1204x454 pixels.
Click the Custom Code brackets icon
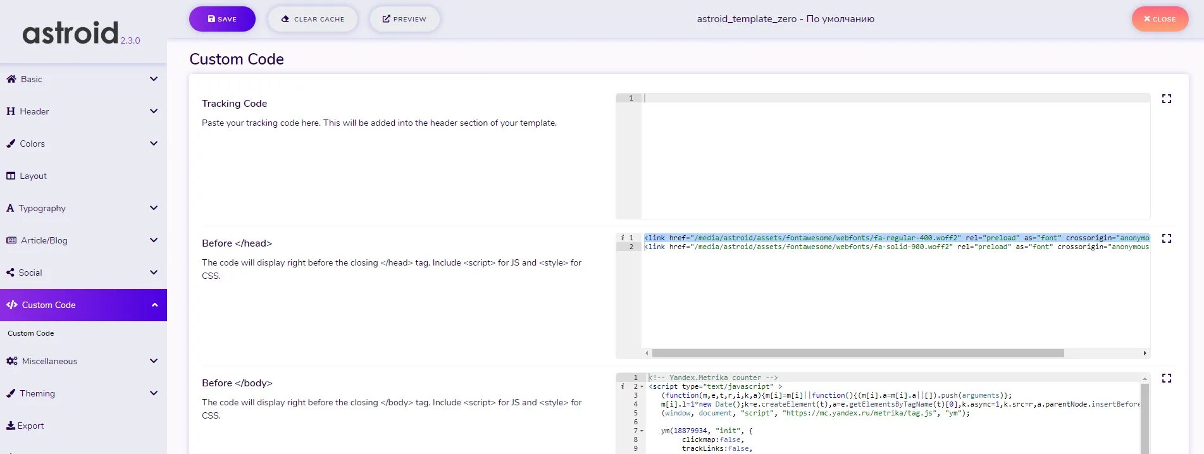click(x=12, y=305)
